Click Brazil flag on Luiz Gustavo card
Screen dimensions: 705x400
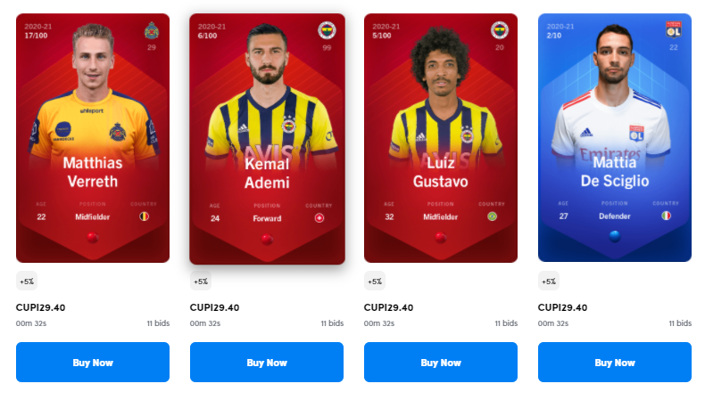pos(493,216)
